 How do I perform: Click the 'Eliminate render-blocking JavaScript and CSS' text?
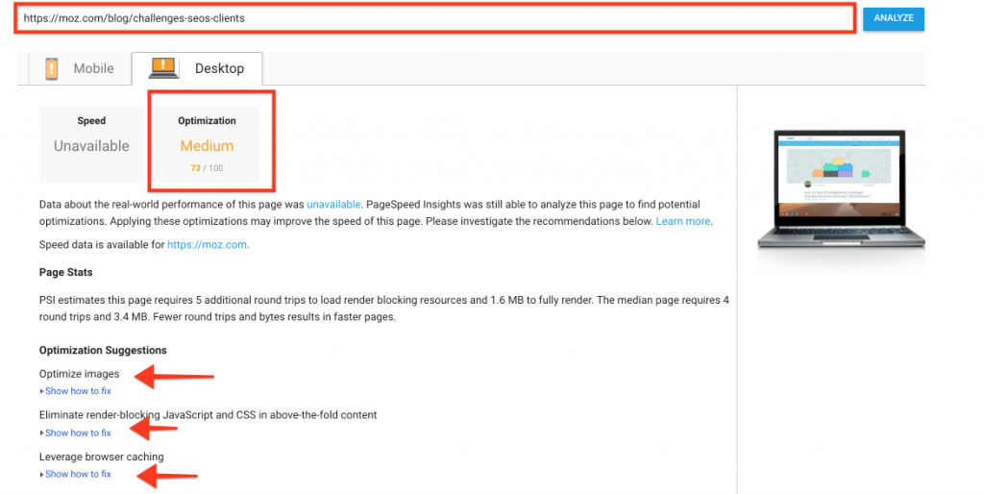[x=208, y=415]
